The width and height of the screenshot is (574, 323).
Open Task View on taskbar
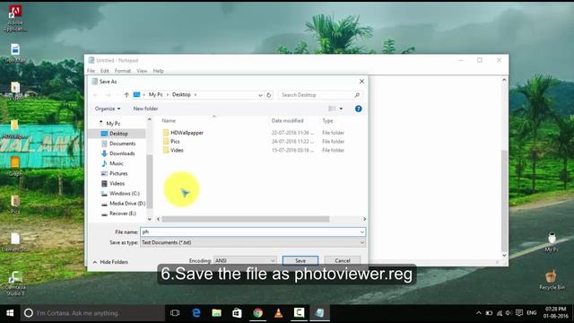coord(175,313)
